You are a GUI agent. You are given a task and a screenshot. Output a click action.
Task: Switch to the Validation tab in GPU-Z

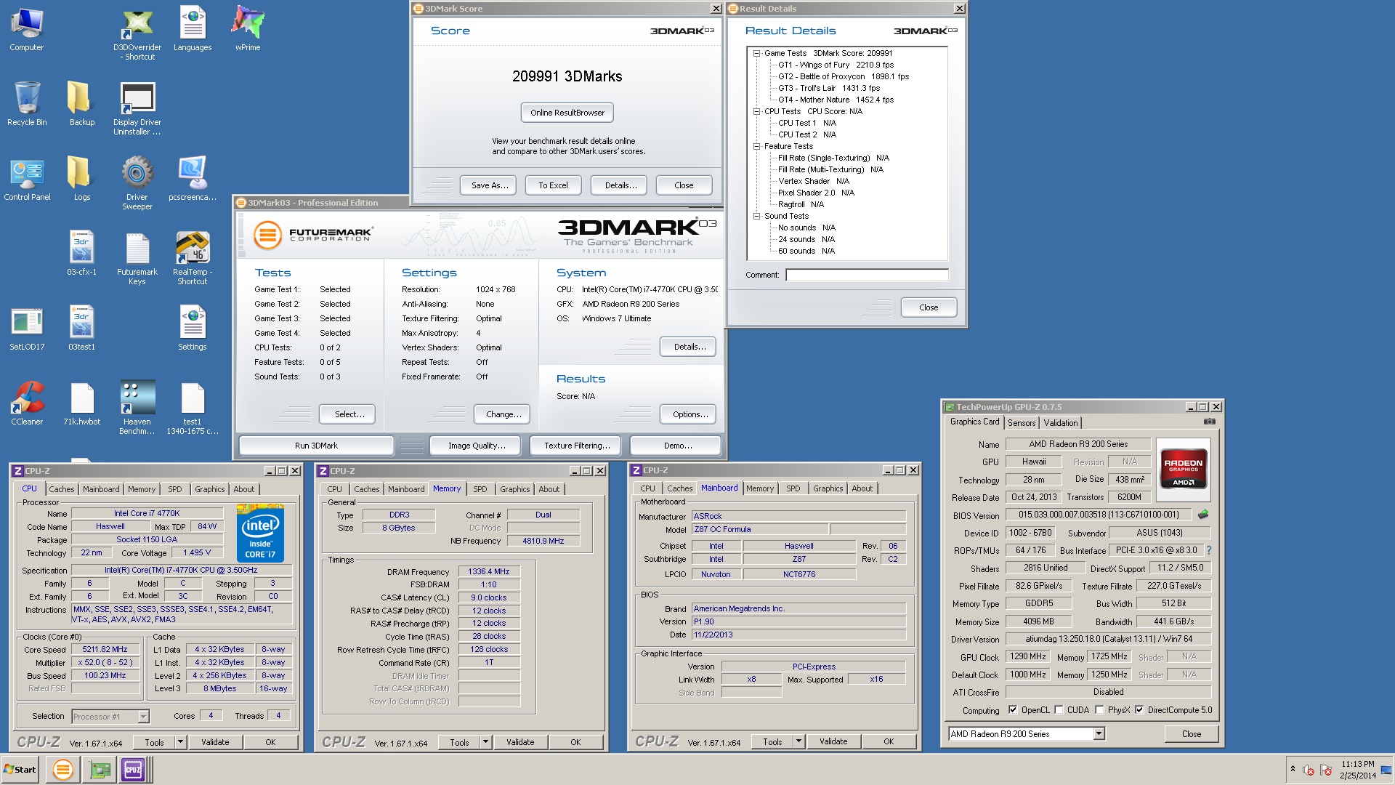click(1061, 423)
